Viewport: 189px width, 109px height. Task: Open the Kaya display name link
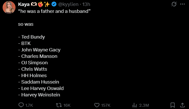pyautogui.click(x=24, y=4)
